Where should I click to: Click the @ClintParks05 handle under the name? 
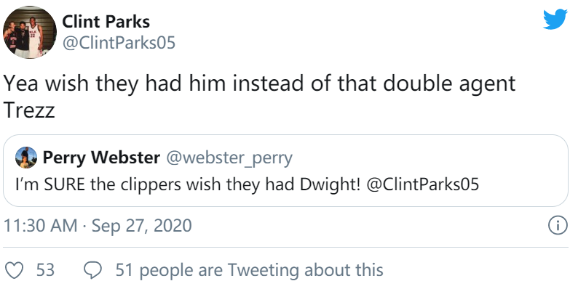point(119,43)
